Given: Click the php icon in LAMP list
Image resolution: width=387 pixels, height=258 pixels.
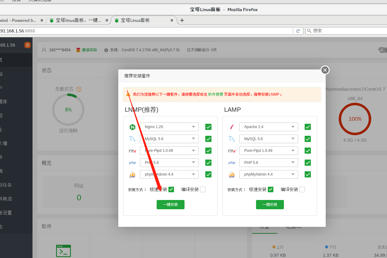Looking at the screenshot, I should click(232, 163).
